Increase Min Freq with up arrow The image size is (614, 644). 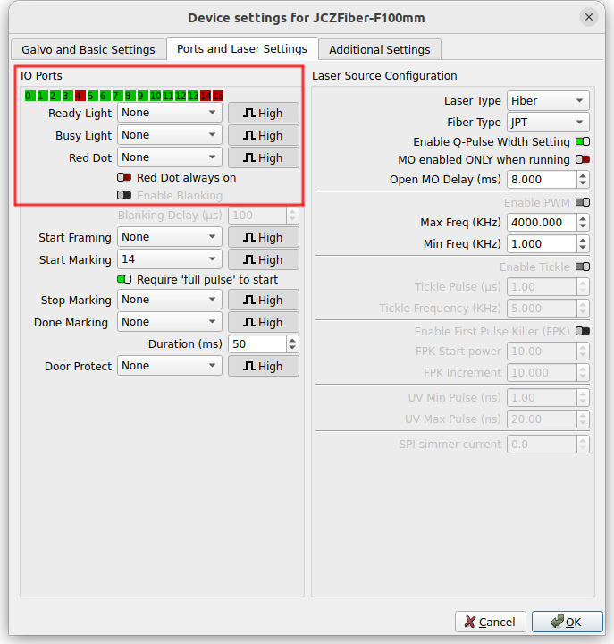tap(583, 240)
